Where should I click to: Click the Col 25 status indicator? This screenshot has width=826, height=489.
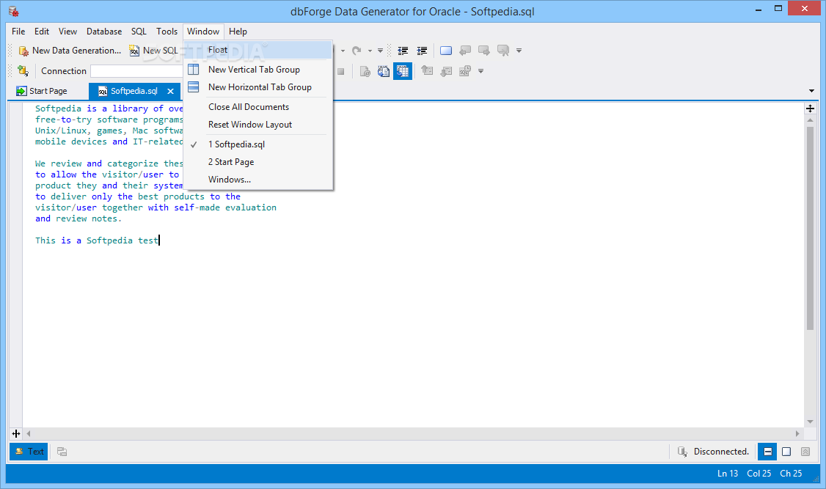tap(759, 474)
